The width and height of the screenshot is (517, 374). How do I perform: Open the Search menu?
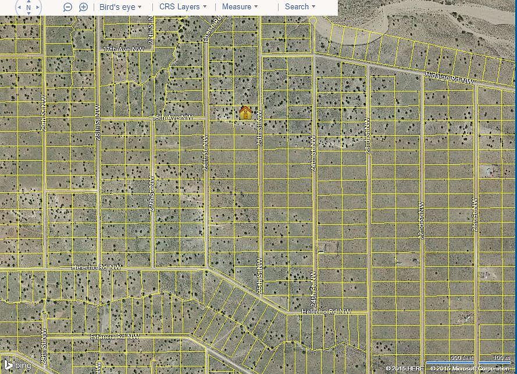300,7
